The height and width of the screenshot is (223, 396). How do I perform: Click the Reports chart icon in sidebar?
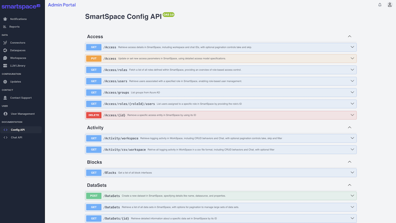(x=5, y=27)
